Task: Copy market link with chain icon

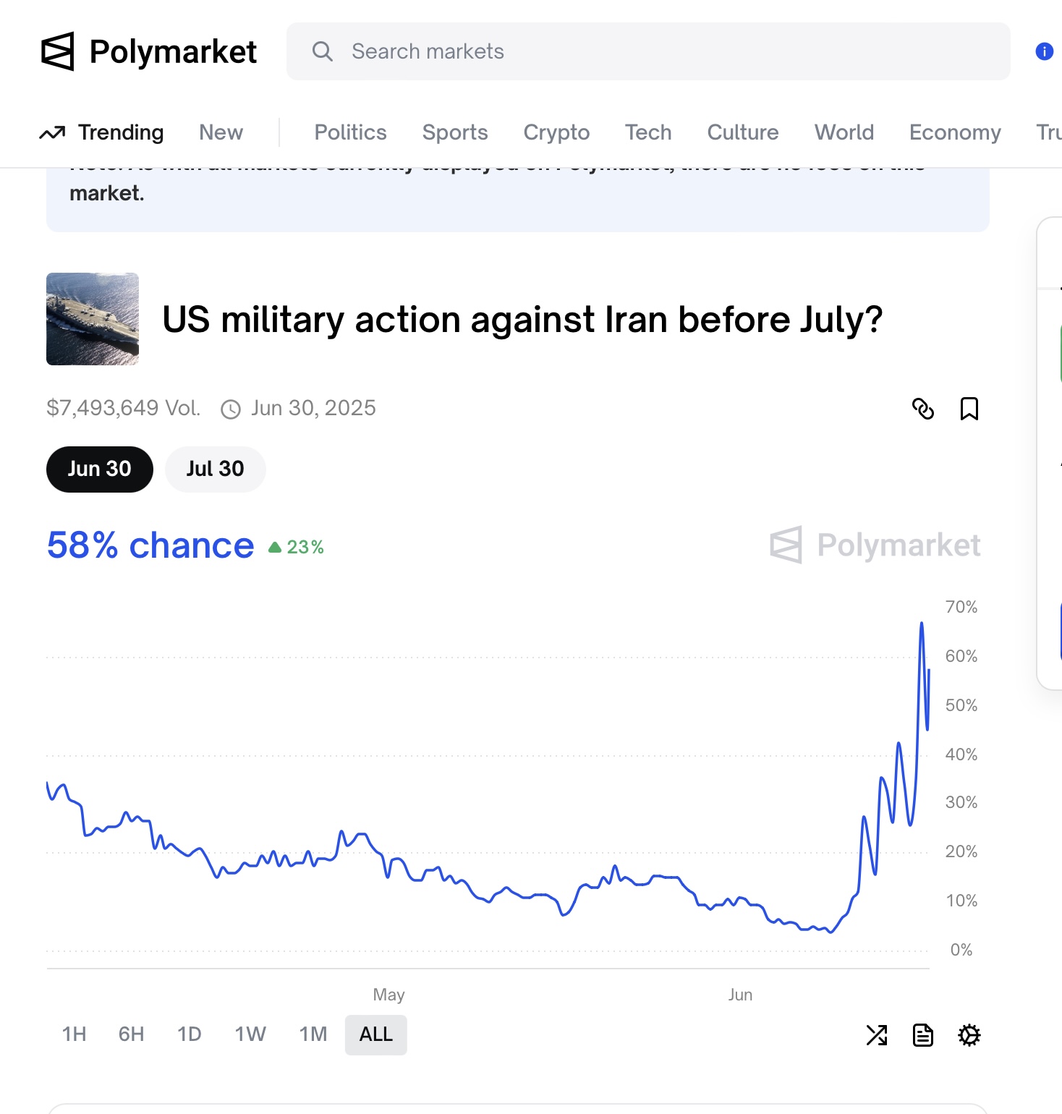Action: (x=923, y=409)
